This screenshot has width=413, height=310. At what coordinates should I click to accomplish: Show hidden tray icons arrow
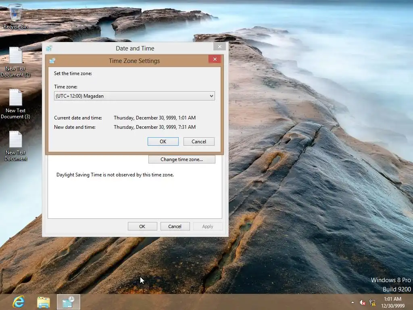(x=353, y=302)
